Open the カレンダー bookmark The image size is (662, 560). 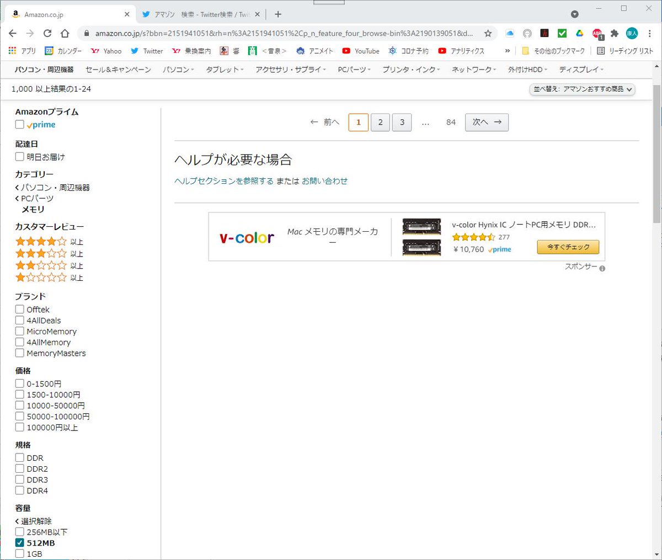(63, 51)
